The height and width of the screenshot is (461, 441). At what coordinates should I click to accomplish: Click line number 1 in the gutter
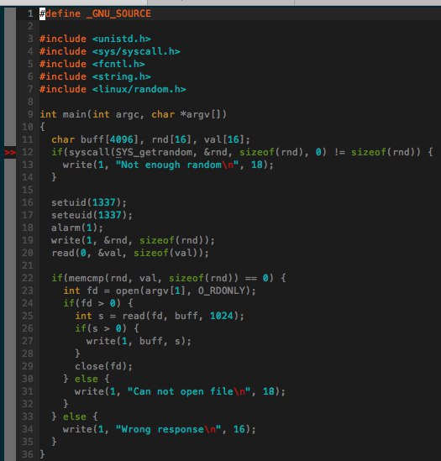[30, 13]
